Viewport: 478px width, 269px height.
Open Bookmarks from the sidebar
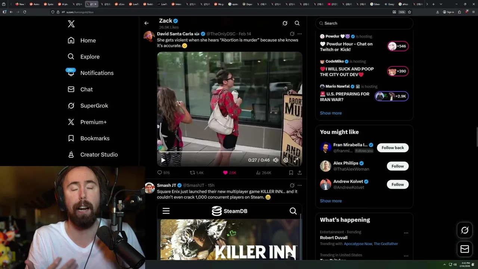tap(89, 138)
